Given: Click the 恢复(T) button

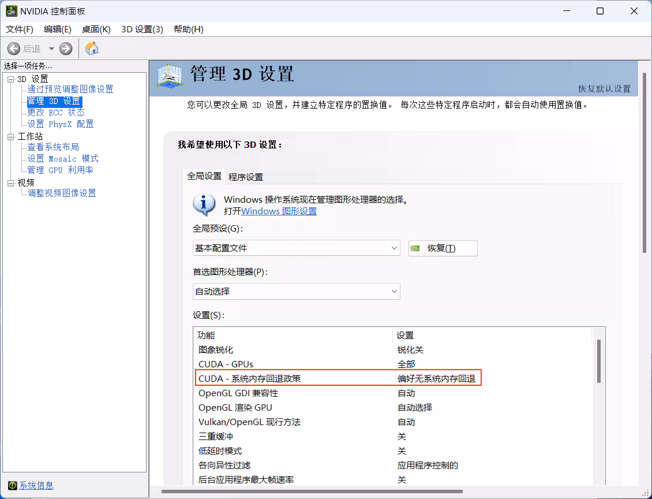Looking at the screenshot, I should (443, 248).
